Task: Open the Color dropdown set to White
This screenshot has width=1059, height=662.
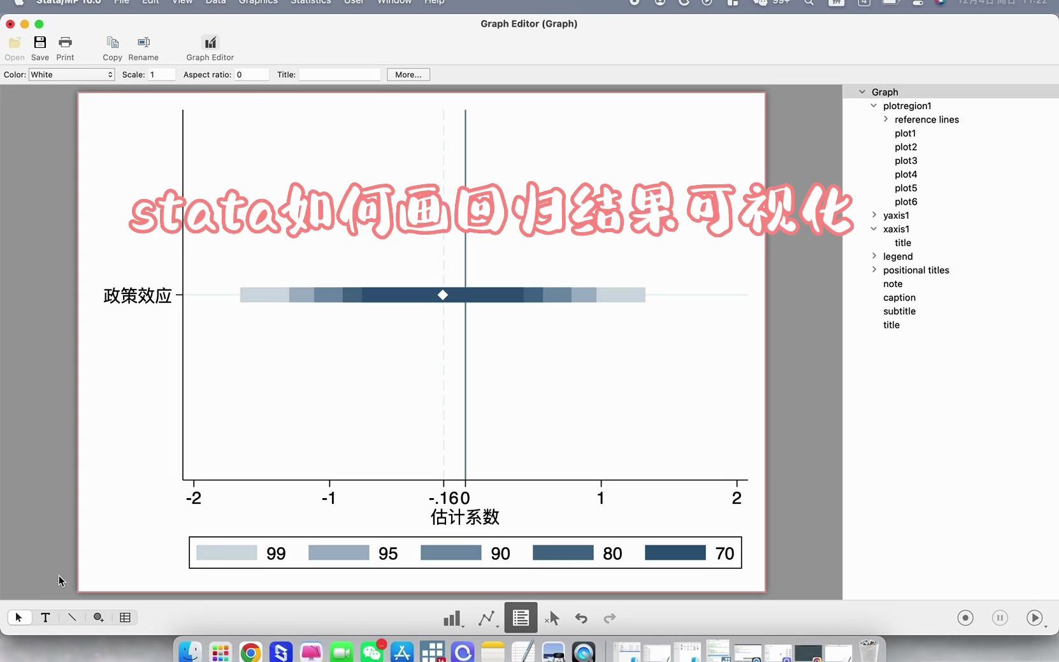Action: coord(71,75)
